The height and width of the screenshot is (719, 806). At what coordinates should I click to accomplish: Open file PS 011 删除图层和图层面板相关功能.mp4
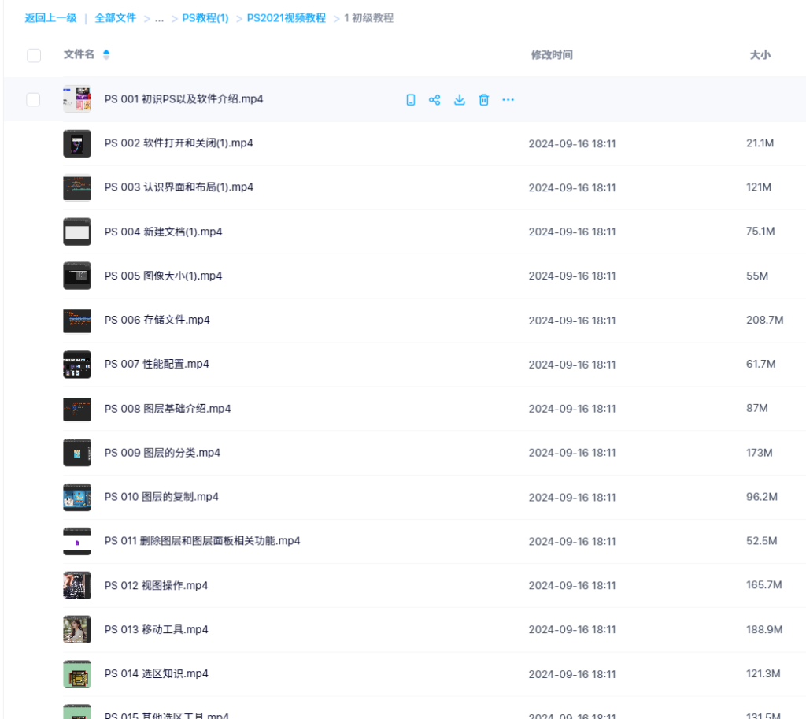[x=202, y=541]
